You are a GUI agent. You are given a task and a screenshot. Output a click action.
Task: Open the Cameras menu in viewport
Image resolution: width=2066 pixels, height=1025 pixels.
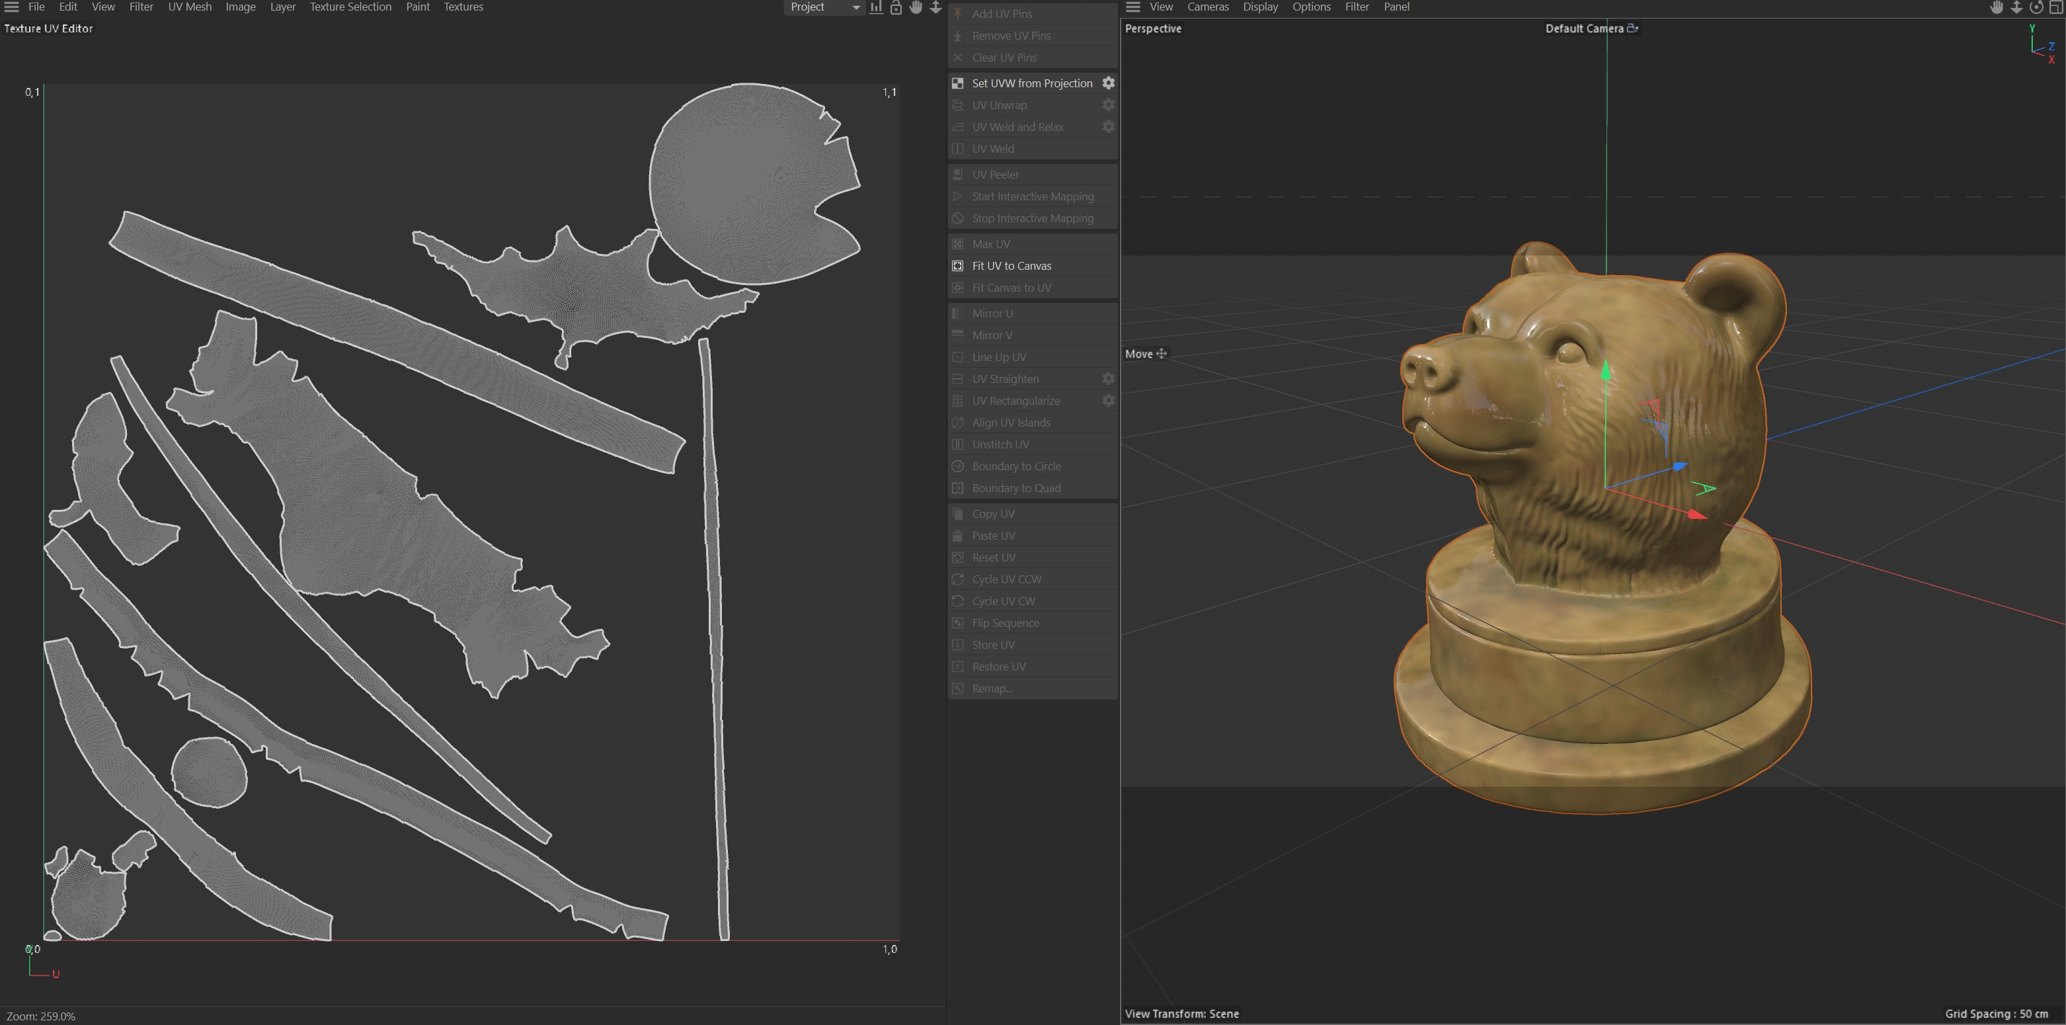tap(1207, 7)
